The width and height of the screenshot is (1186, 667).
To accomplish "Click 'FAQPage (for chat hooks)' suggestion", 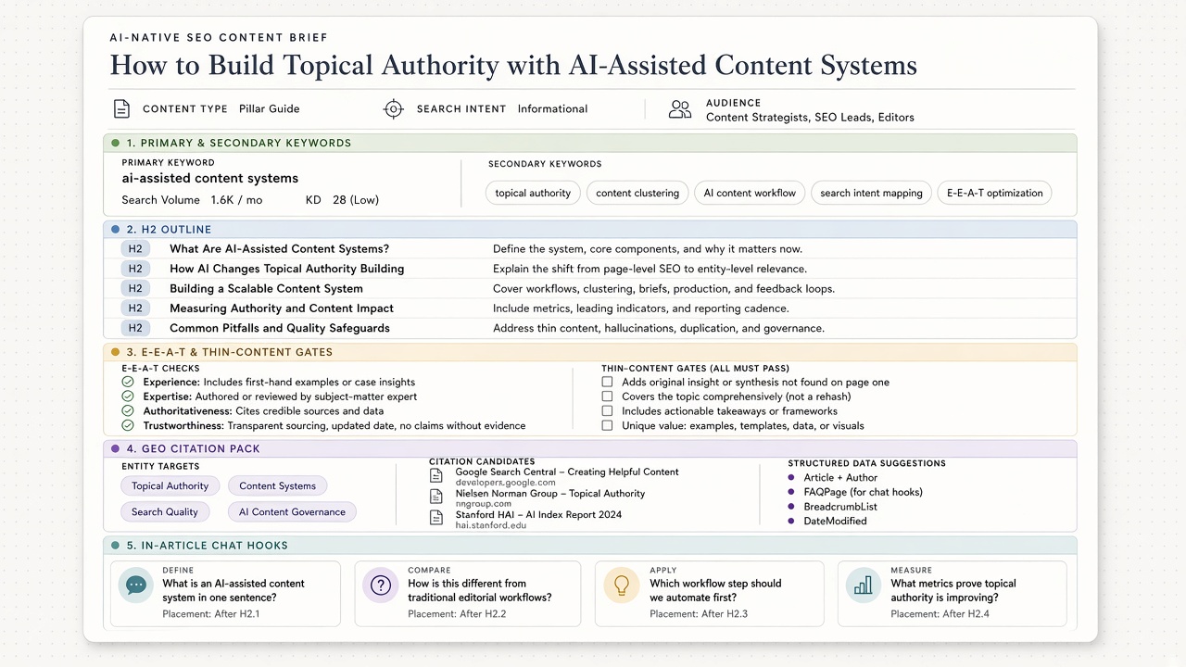I will coord(863,492).
